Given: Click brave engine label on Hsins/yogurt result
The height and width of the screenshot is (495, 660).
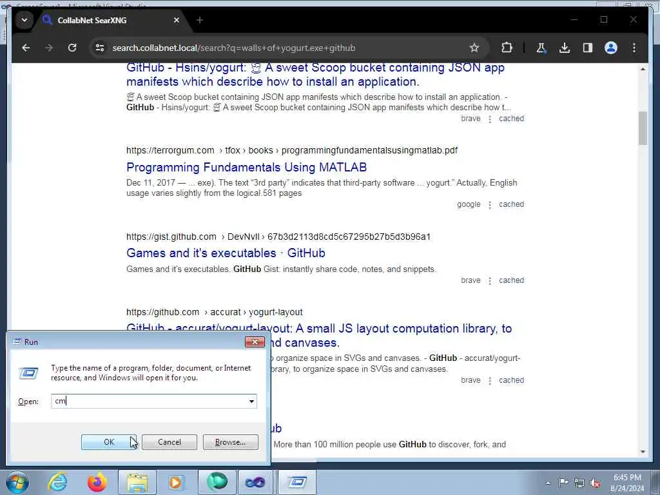Looking at the screenshot, I should coord(471,119).
